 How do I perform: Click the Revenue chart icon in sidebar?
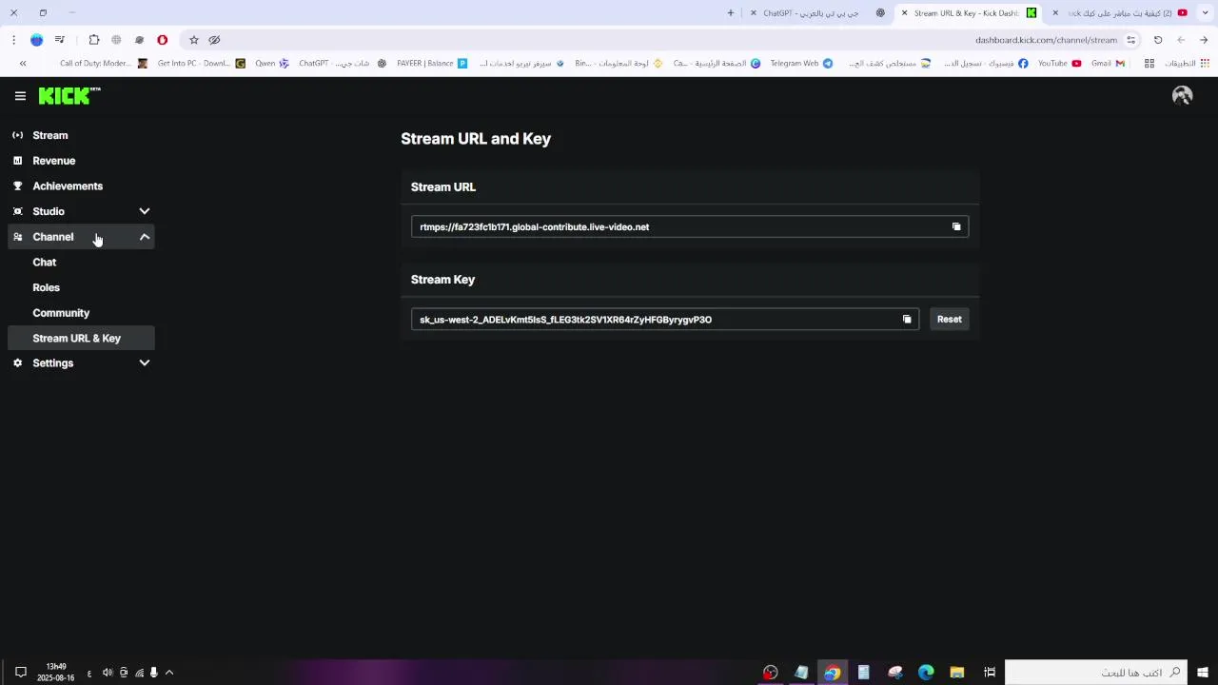pyautogui.click(x=17, y=161)
